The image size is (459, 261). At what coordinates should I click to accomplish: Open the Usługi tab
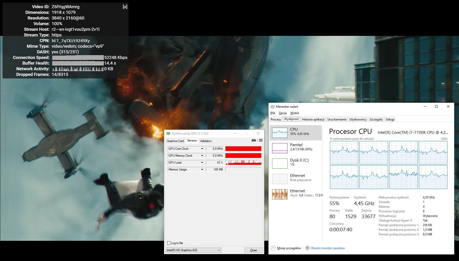390,119
